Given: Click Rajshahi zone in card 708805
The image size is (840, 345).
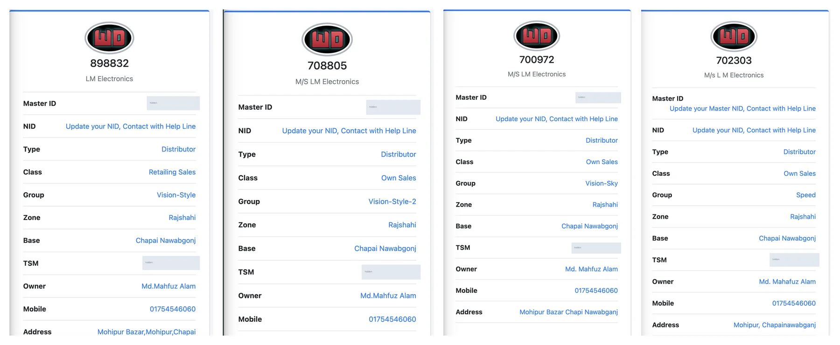Looking at the screenshot, I should [x=402, y=225].
